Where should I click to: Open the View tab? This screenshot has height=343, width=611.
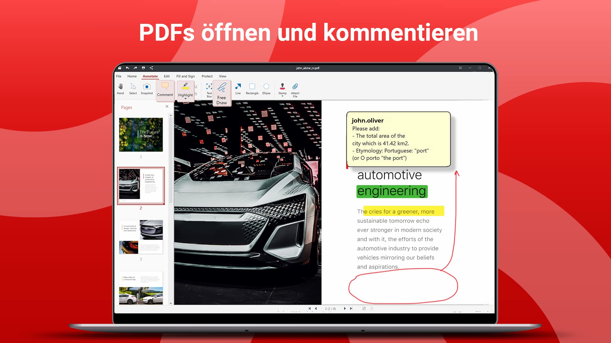pos(222,76)
